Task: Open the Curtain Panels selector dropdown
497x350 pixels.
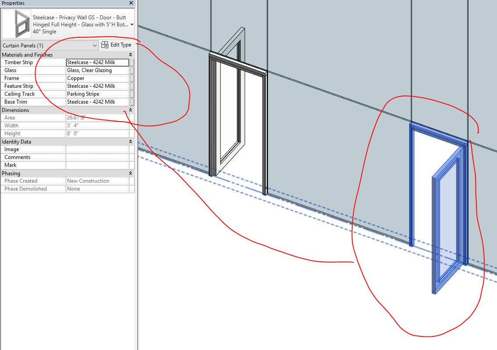Action: (x=95, y=45)
